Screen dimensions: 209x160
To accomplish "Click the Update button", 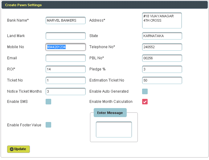I will coord(18,149).
